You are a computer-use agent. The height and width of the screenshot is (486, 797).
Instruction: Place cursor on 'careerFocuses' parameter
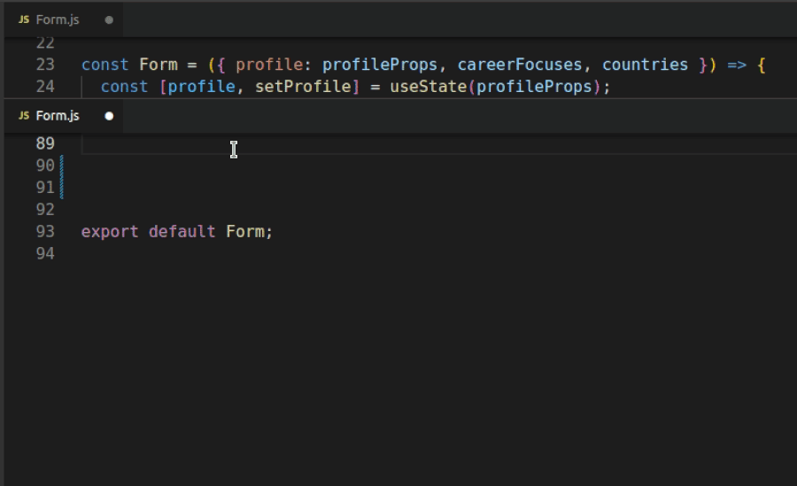[x=520, y=65]
